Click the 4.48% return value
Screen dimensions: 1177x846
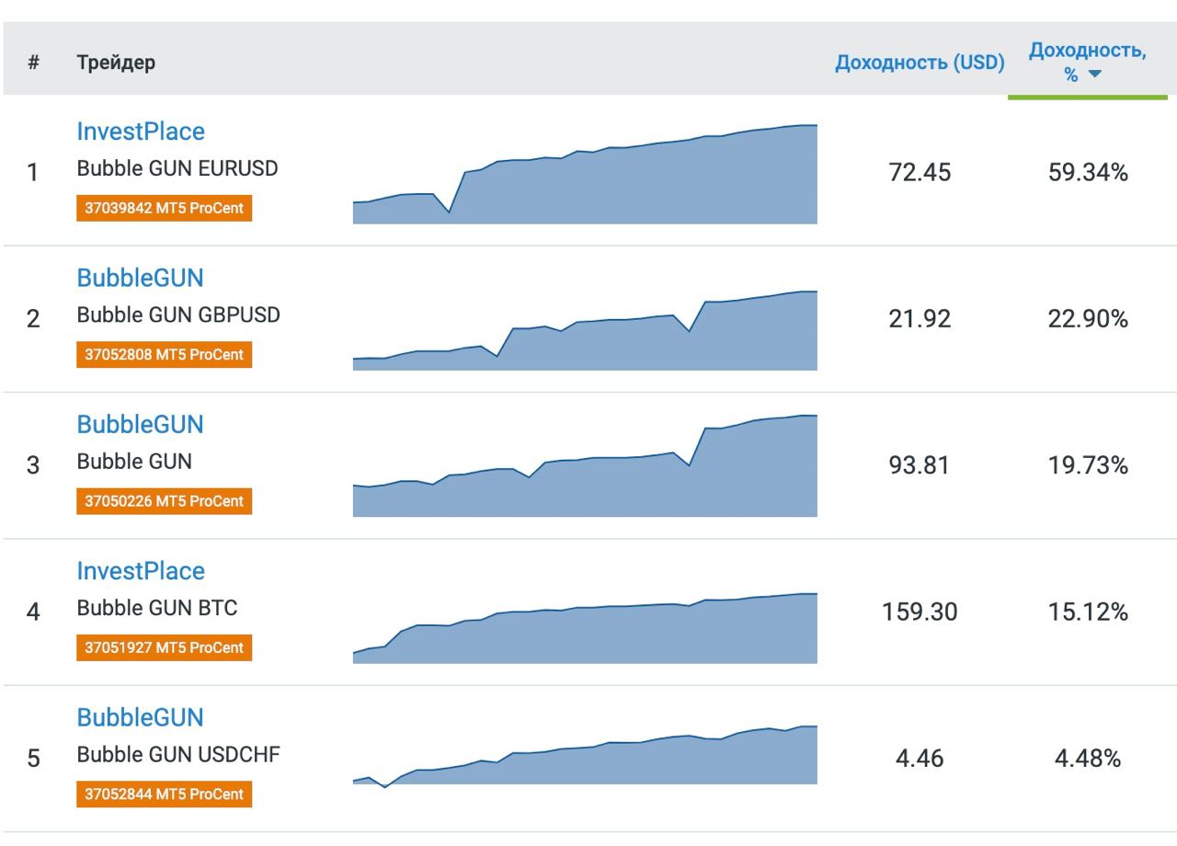point(1088,759)
